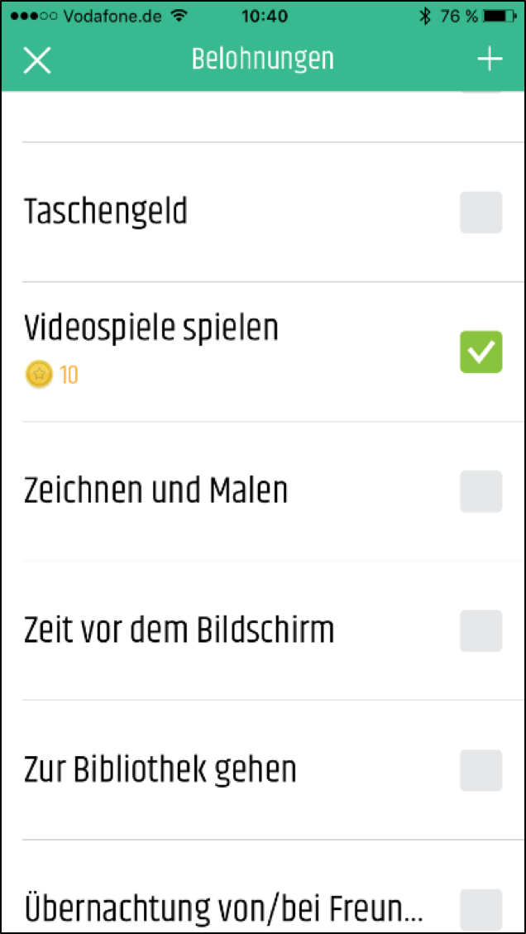Screen dimensions: 526x934
Task: Tap the Belohnungen header title
Action: [x=263, y=60]
